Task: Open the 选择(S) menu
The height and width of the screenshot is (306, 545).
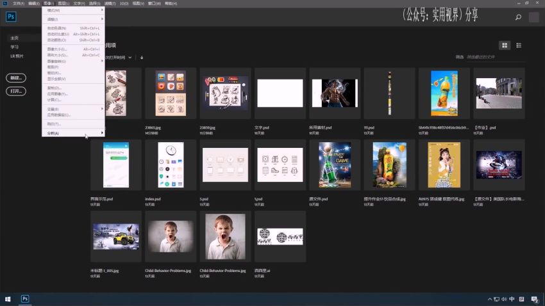Action: tap(94, 3)
